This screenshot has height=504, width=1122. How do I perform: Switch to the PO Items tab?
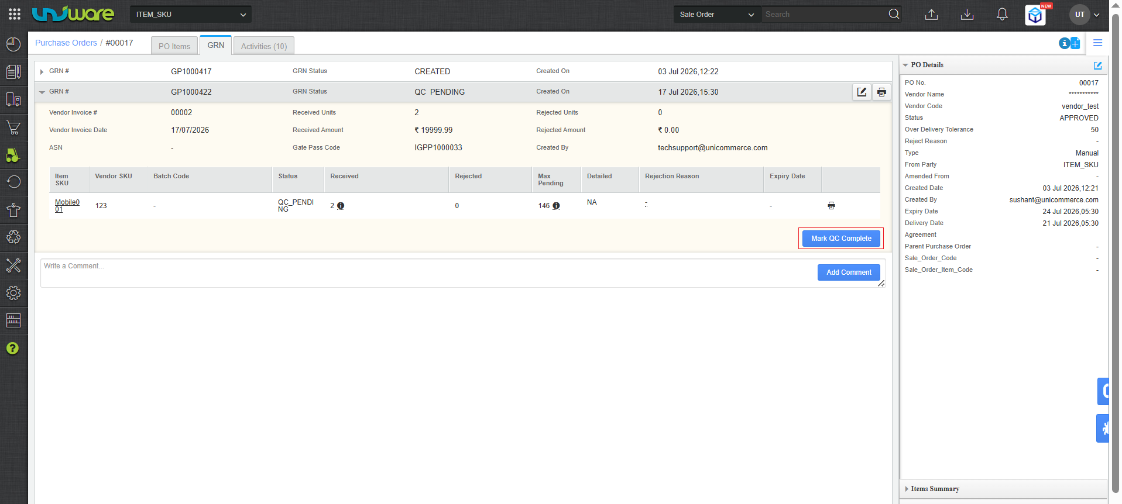coord(174,46)
